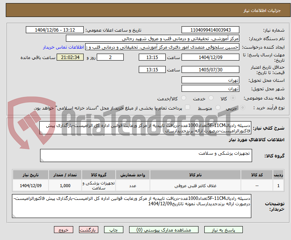Select the کالا radio button
The width and height of the screenshot is (291, 240).
(x=233, y=98)
